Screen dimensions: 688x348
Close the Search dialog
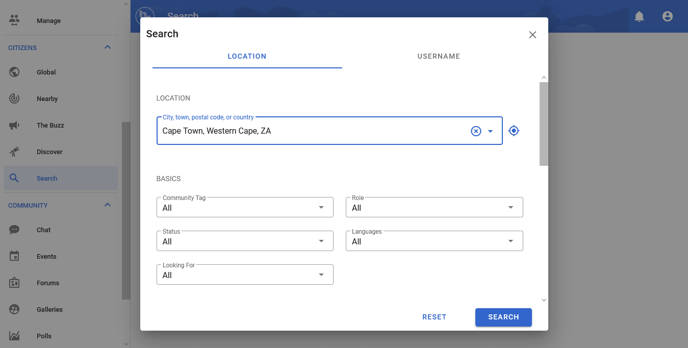532,35
